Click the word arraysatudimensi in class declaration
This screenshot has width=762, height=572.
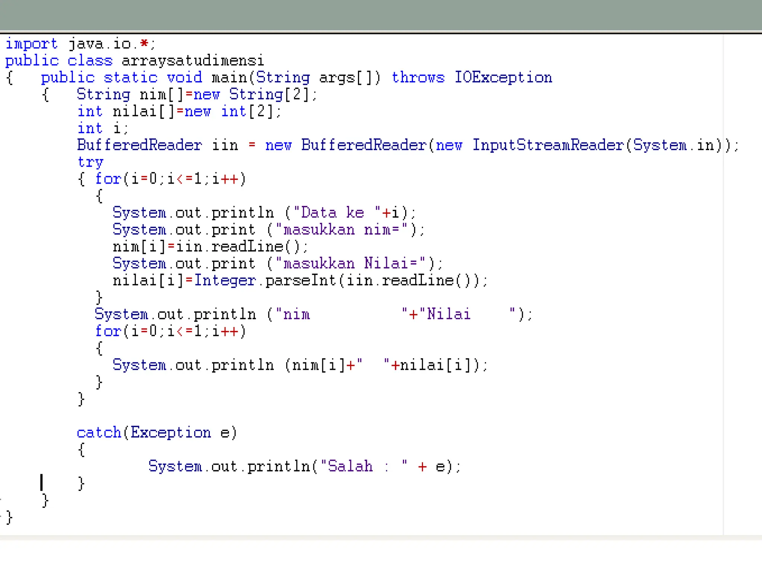click(192, 61)
